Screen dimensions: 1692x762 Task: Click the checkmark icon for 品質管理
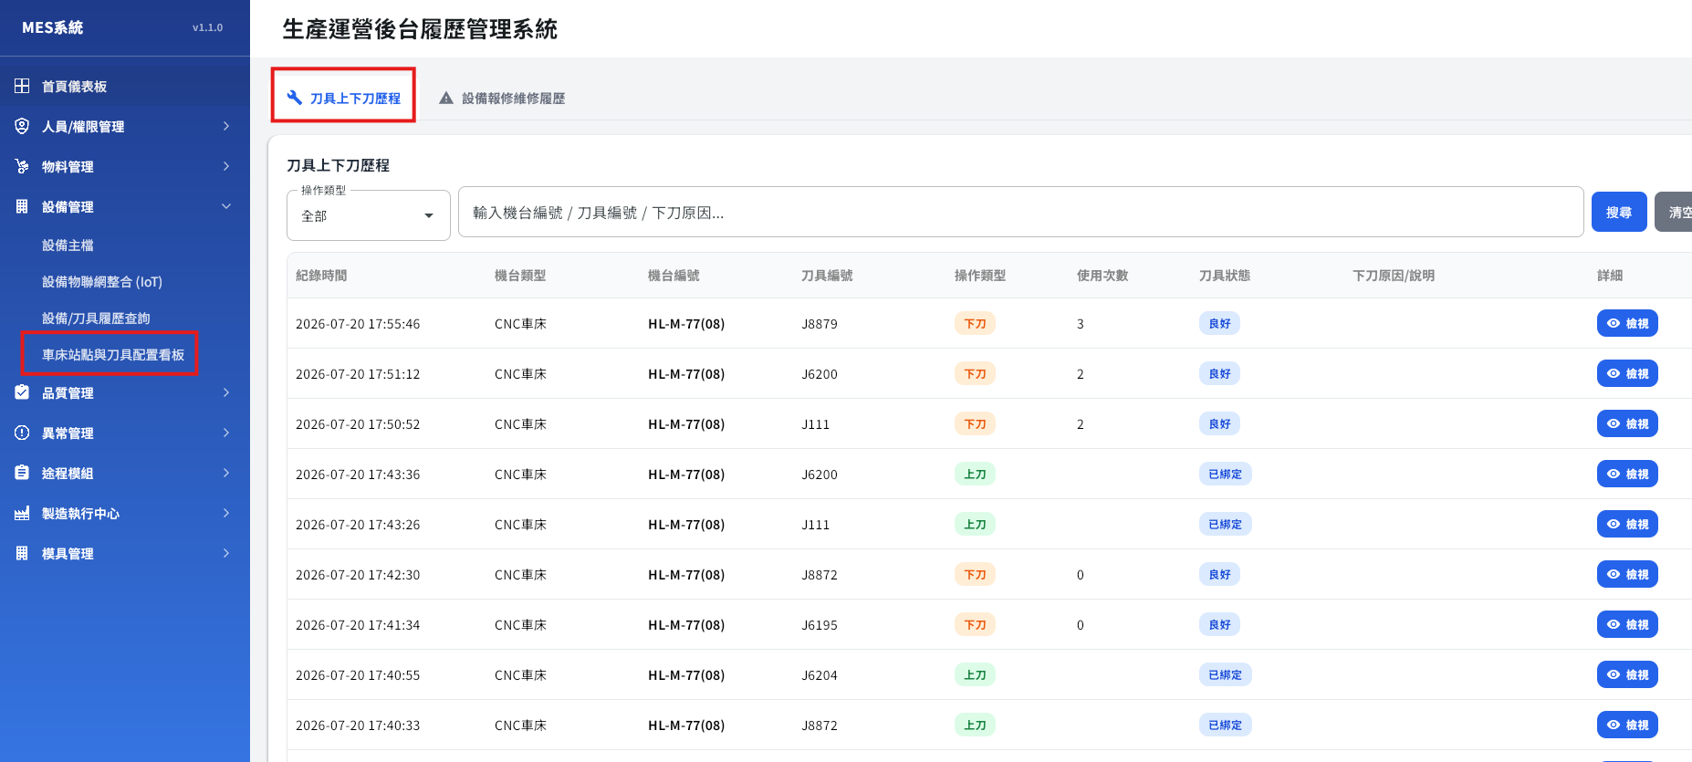point(22,392)
